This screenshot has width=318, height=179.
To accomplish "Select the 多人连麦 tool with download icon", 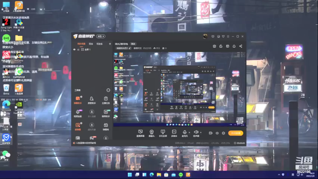I will pyautogui.click(x=92, y=113).
